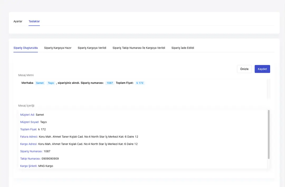Open the Ayarlar tab
This screenshot has width=285, height=187.
pos(18,21)
